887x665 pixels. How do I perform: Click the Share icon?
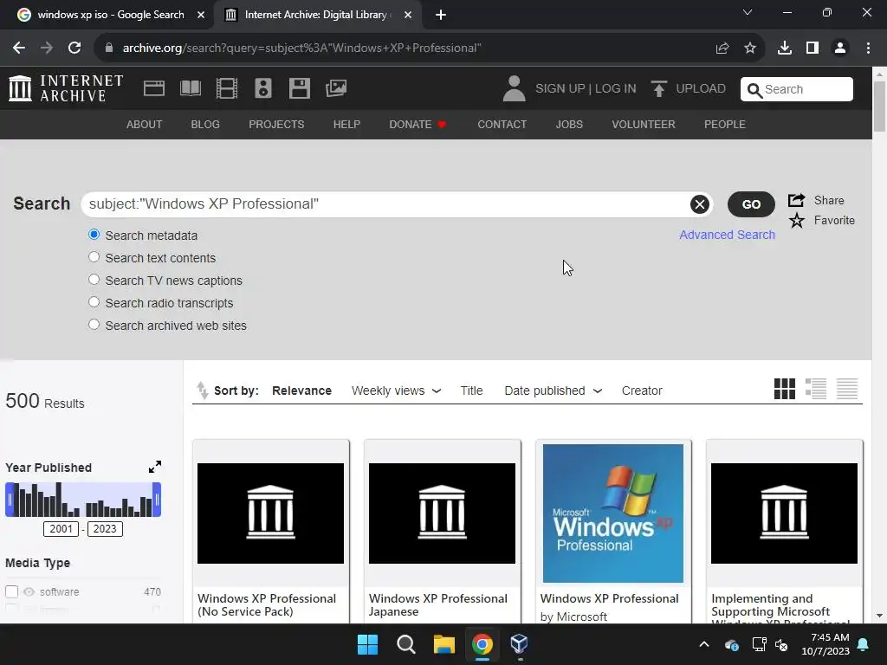point(797,200)
